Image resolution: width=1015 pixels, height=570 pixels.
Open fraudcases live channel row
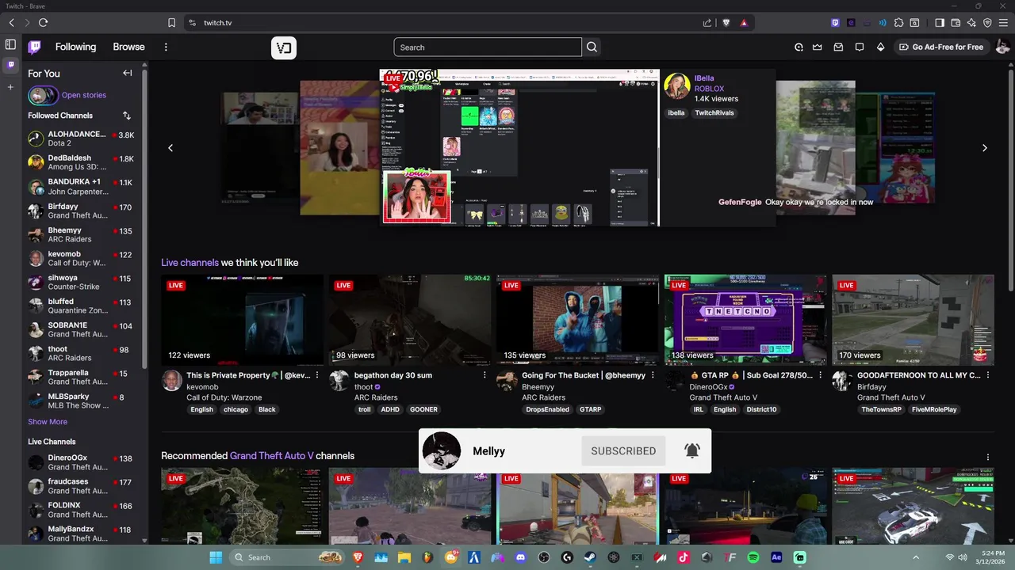click(82, 486)
